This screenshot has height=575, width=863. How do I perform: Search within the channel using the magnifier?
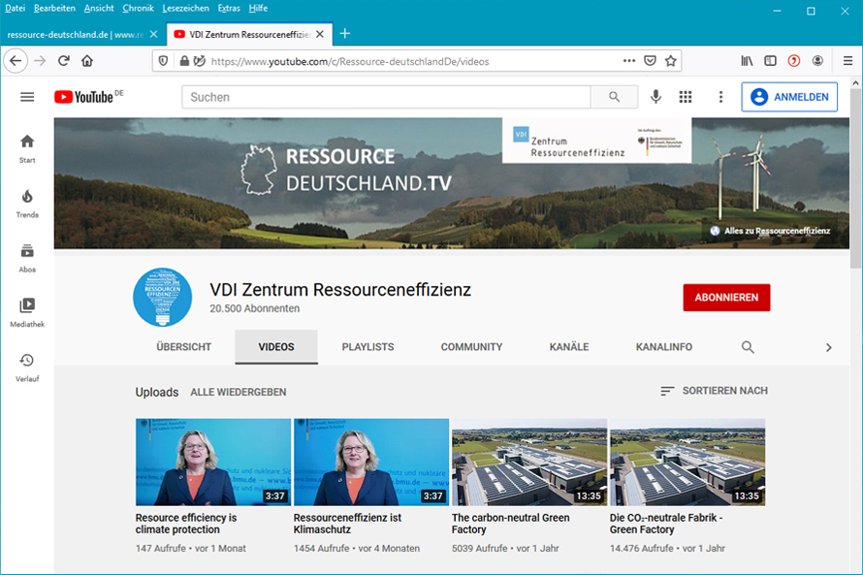(748, 347)
